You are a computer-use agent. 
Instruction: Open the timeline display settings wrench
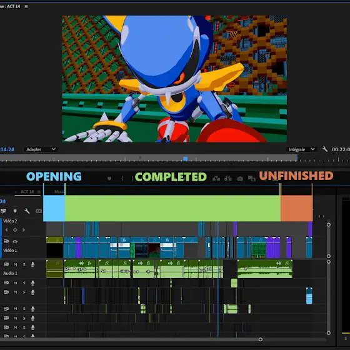[x=27, y=211]
